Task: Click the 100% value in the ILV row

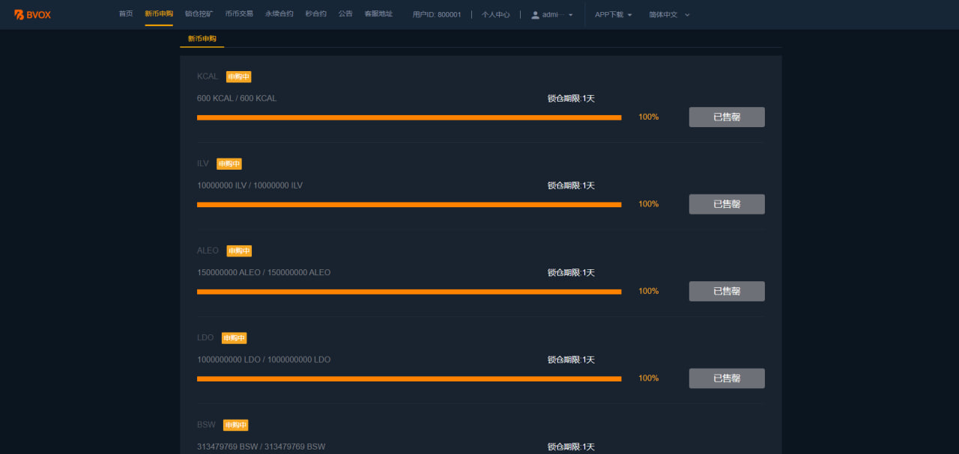Action: tap(649, 204)
